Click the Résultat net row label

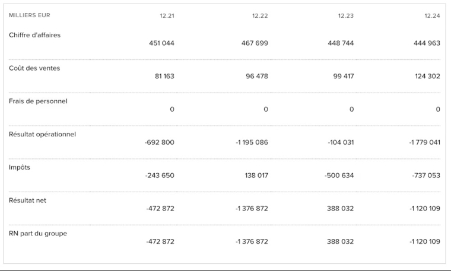tap(27, 200)
